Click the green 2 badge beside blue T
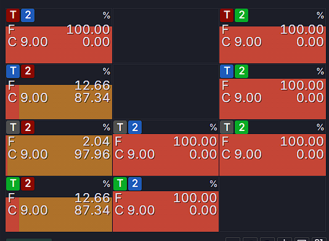This screenshot has width=329, height=241. pos(242,71)
